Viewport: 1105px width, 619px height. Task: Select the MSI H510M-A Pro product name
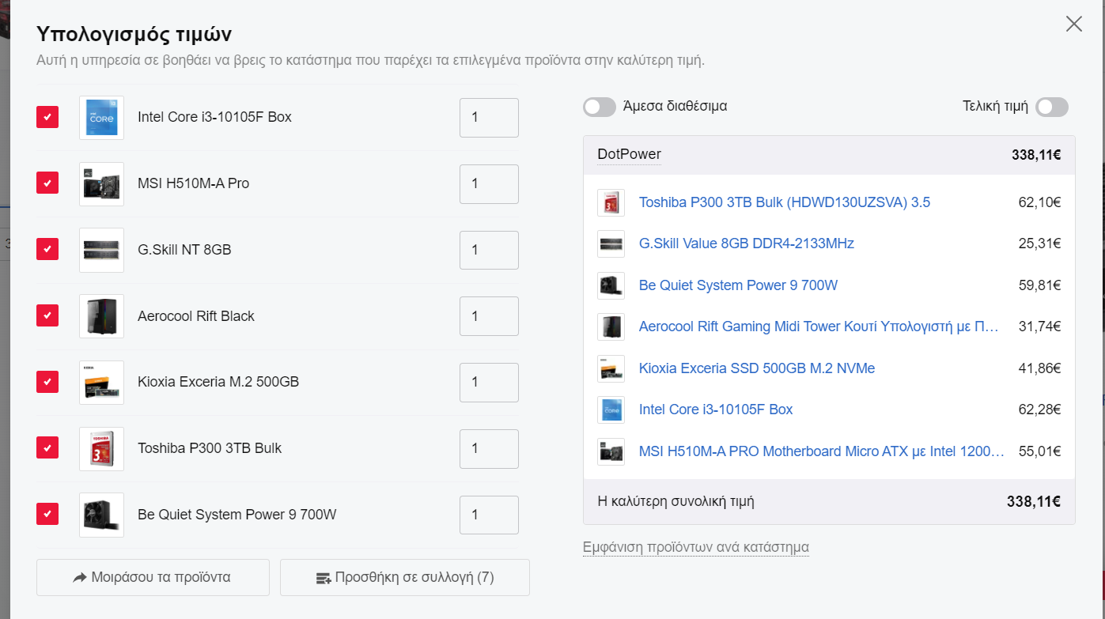[193, 183]
